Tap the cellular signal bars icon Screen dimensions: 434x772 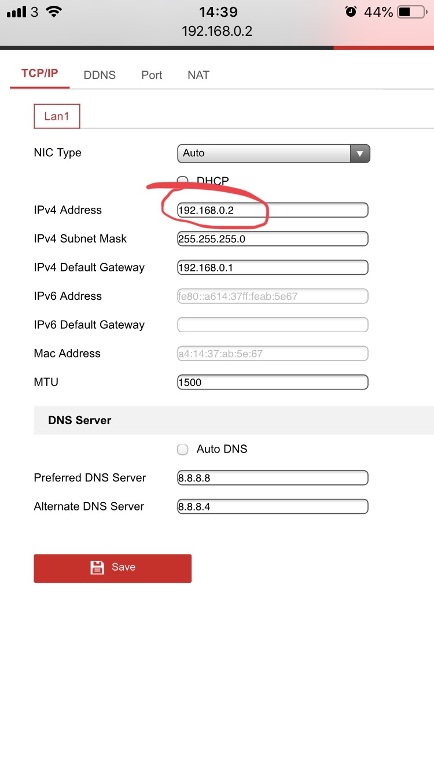(x=17, y=12)
